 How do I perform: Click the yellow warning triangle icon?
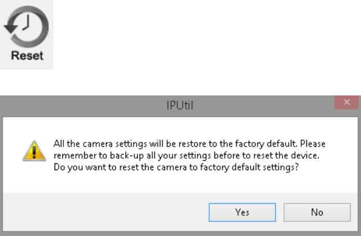pyautogui.click(x=32, y=150)
